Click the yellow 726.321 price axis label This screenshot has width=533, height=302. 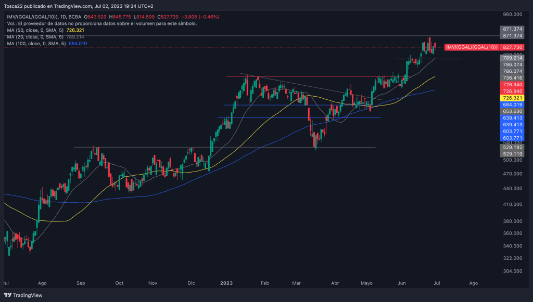tap(512, 98)
